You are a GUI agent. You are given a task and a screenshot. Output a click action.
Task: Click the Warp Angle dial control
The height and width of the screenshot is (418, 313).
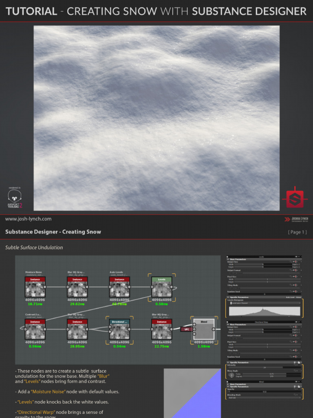pyautogui.click(x=231, y=375)
